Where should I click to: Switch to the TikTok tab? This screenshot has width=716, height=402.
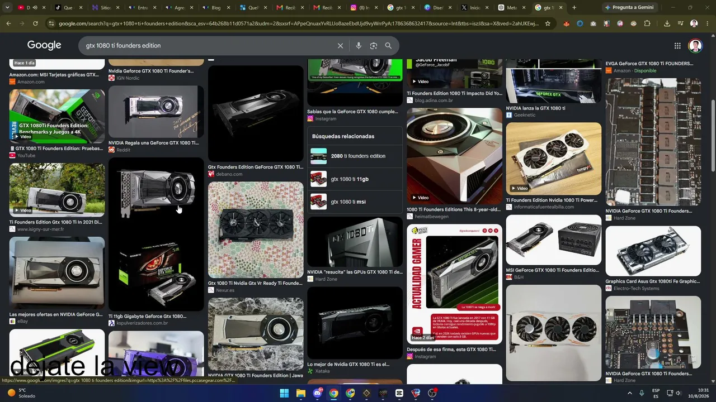pyautogui.click(x=69, y=8)
